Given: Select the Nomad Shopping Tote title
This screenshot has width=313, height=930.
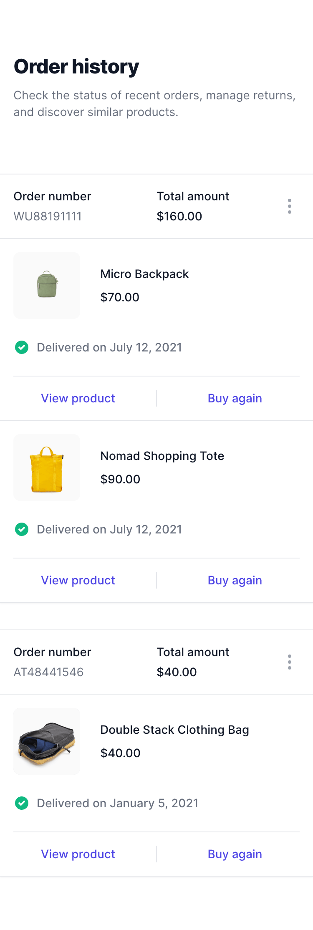Looking at the screenshot, I should click(x=162, y=456).
